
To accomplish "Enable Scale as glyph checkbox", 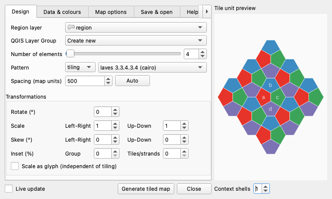I will 15,166.
